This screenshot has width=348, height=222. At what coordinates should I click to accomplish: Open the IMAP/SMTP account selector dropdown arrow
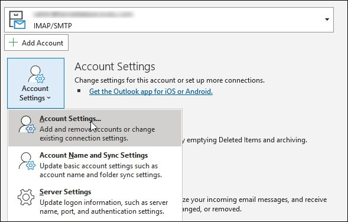coord(327,19)
